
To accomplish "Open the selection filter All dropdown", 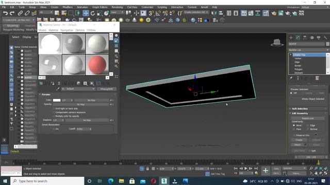I will tap(46, 12).
